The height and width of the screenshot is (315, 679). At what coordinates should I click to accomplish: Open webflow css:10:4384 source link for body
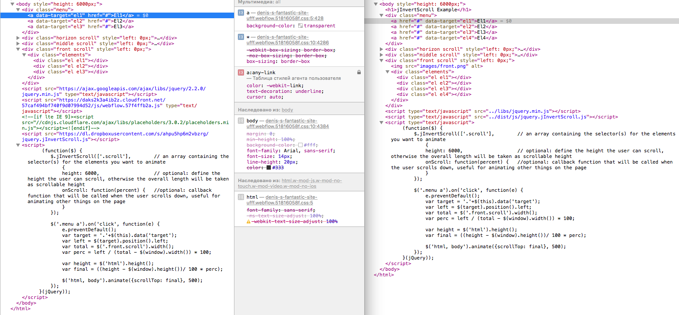287,123
